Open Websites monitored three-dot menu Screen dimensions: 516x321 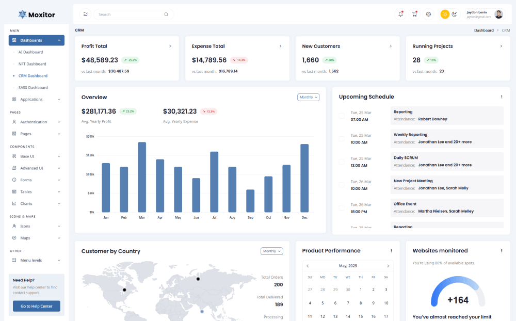(x=502, y=251)
